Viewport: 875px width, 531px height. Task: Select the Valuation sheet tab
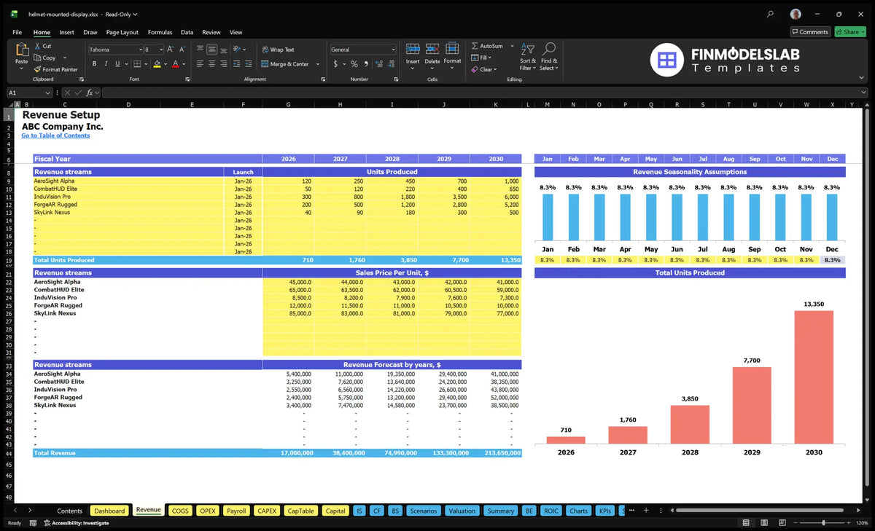462,511
